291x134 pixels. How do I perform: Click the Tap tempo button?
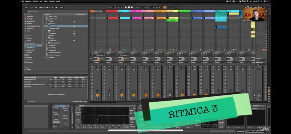pyautogui.click(x=36, y=7)
